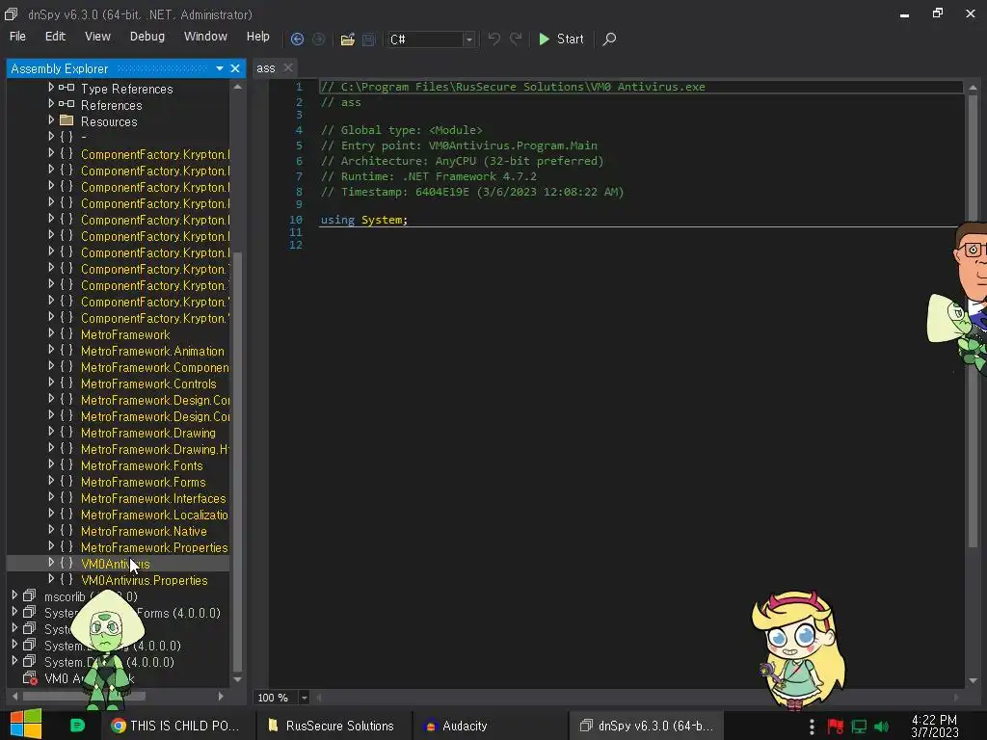Click the Save All disk icon
This screenshot has height=740, width=987.
(x=369, y=39)
